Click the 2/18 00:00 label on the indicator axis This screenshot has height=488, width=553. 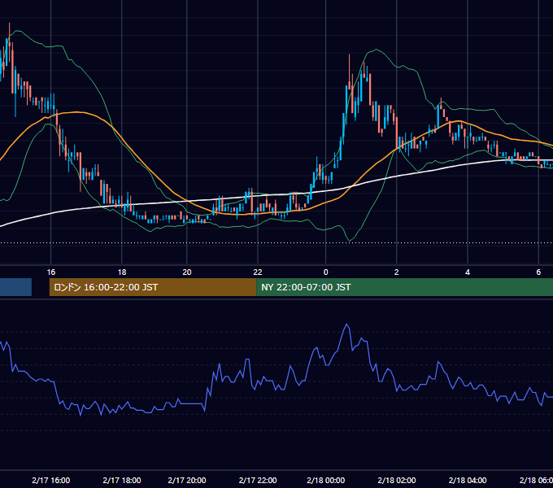(326, 480)
